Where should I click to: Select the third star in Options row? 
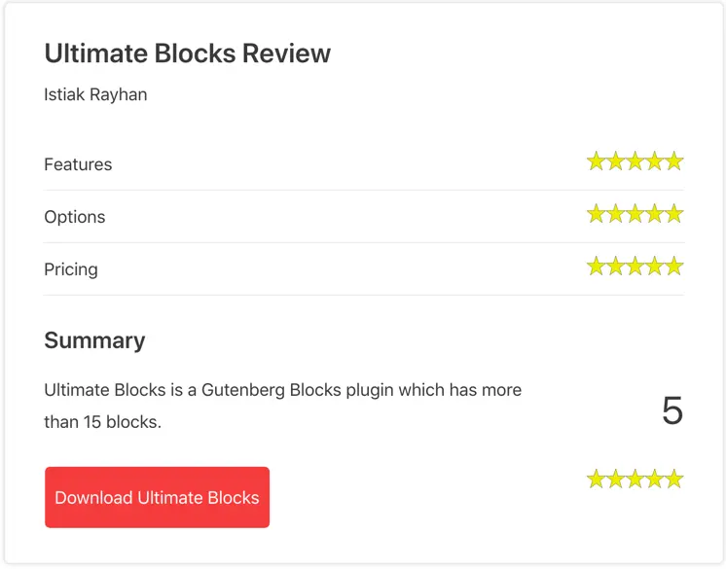(635, 214)
